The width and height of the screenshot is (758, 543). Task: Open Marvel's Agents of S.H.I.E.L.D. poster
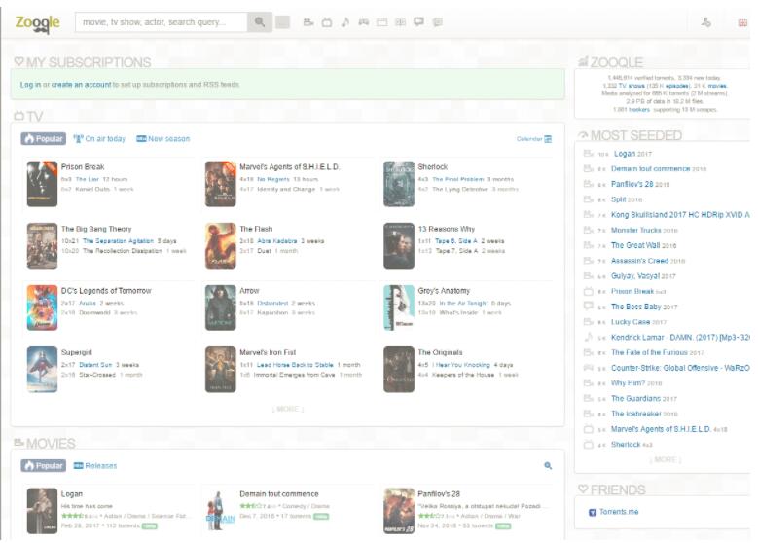(x=221, y=184)
